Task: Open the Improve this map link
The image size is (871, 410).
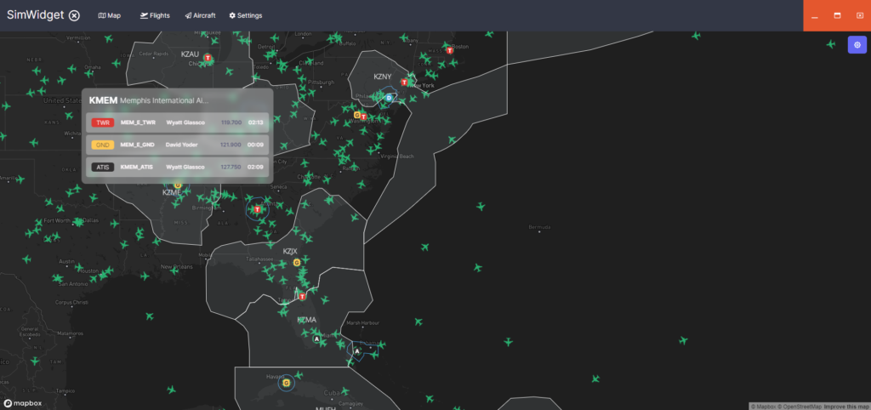Action: point(845,406)
